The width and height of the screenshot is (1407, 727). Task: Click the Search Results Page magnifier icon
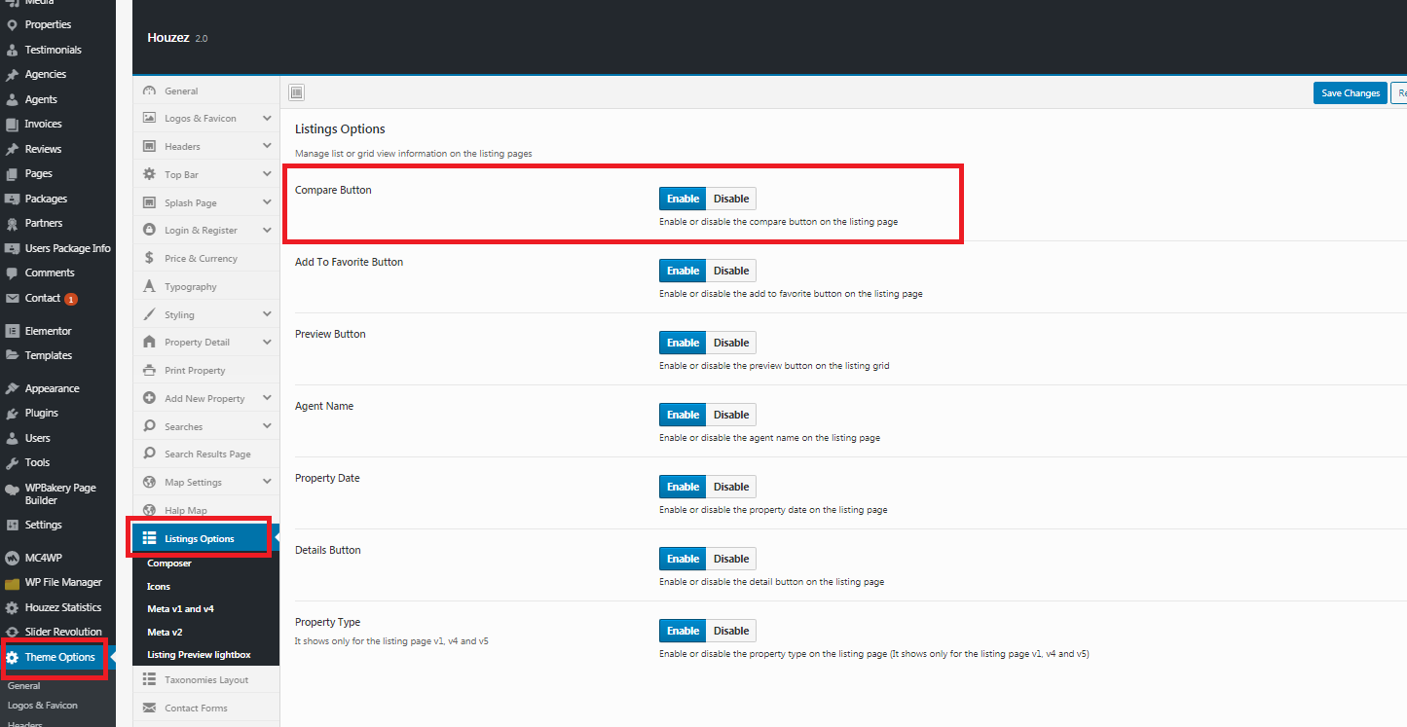[x=149, y=454]
